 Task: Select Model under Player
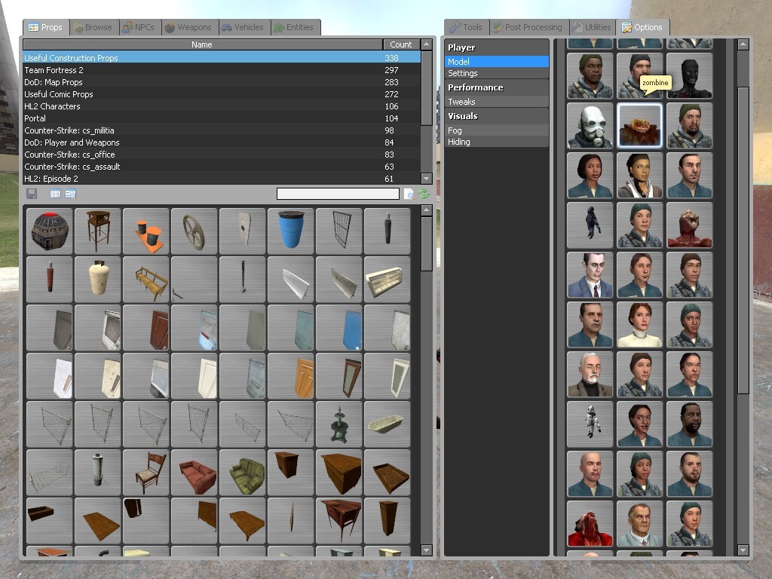(496, 62)
